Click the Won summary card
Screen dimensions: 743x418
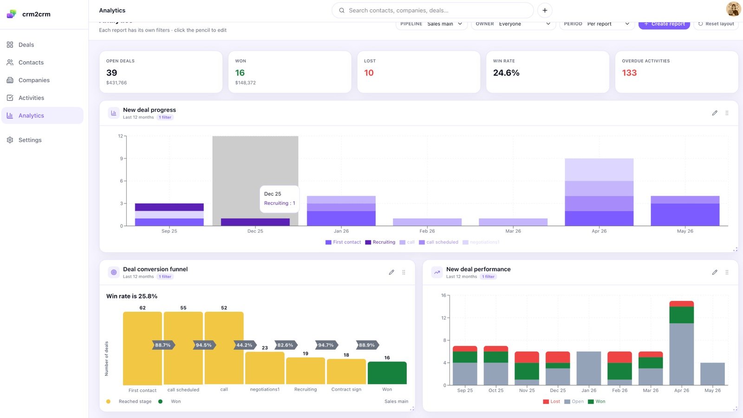(x=290, y=72)
